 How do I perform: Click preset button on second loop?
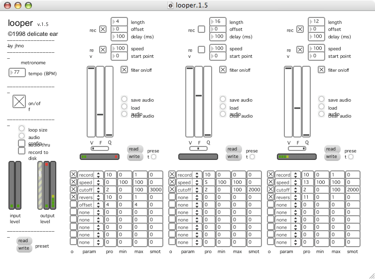coord(252,157)
